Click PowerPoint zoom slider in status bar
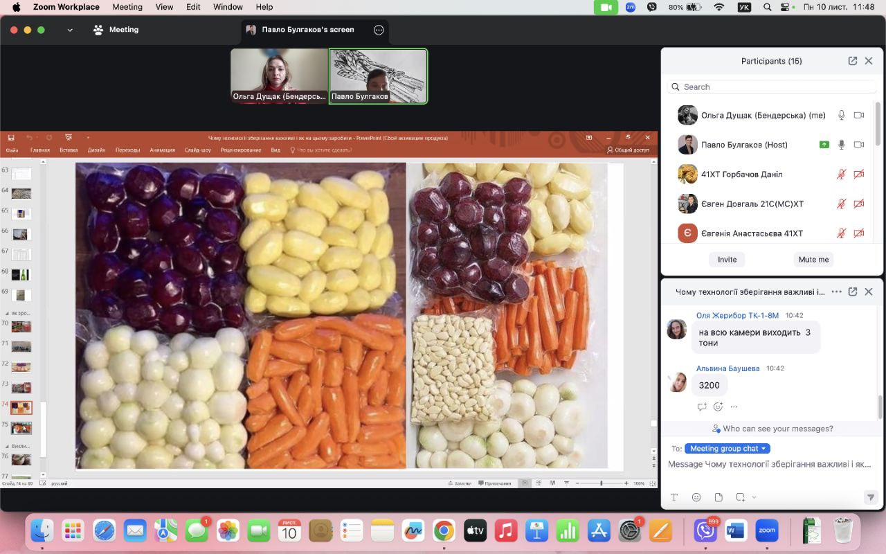 point(601,483)
